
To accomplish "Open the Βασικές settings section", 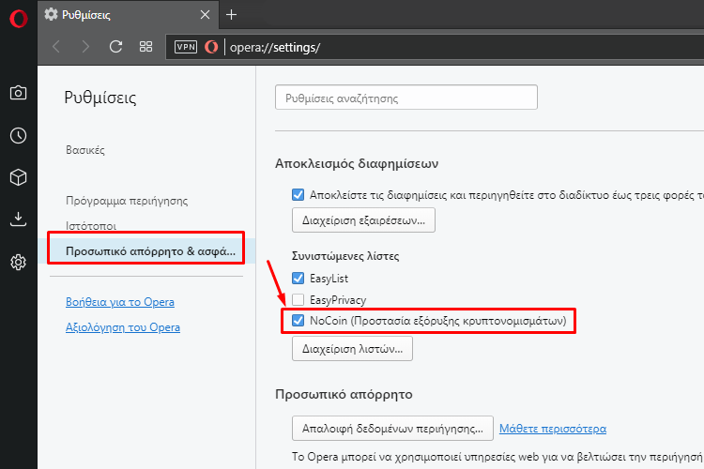I will tap(85, 150).
